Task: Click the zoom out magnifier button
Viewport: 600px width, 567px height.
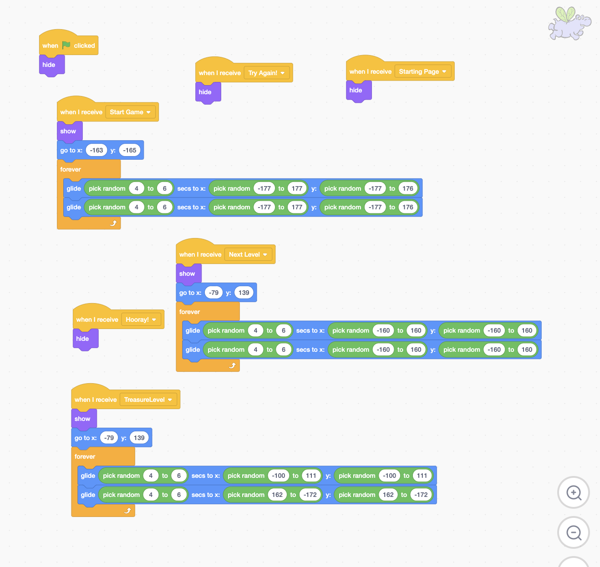Action: (x=573, y=532)
